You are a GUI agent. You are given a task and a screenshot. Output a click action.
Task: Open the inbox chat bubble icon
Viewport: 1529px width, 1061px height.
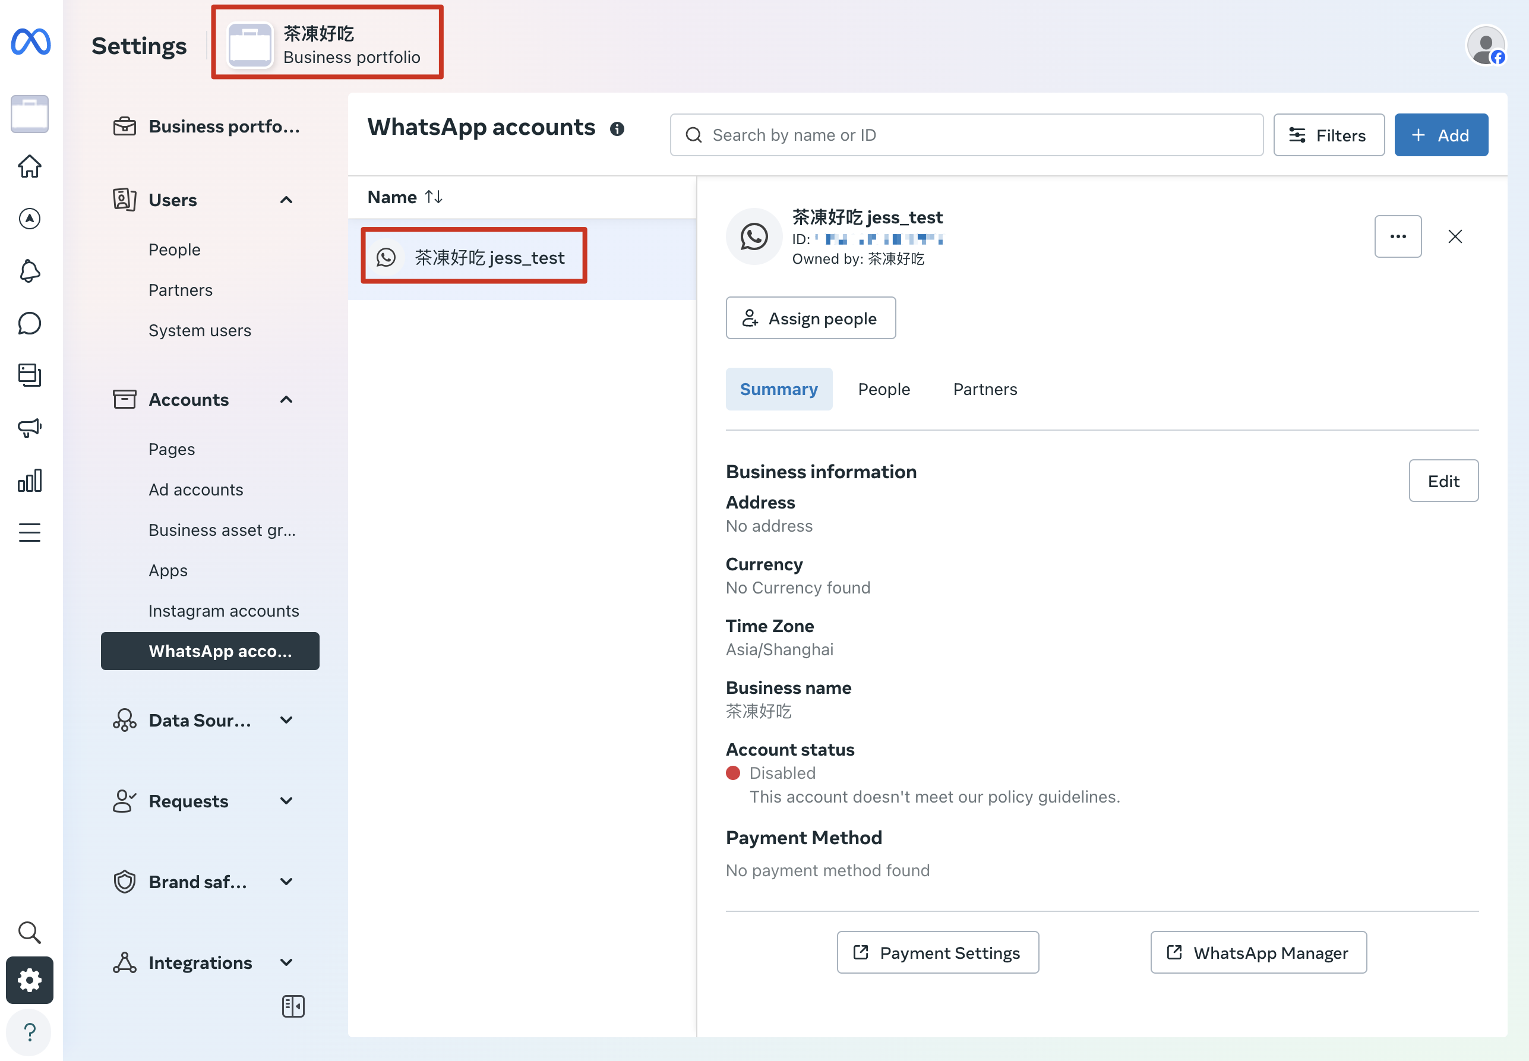(x=30, y=324)
